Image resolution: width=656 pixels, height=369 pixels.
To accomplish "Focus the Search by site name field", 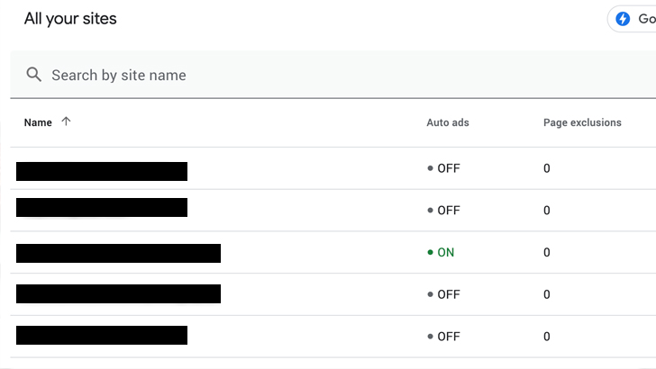I will pos(270,75).
